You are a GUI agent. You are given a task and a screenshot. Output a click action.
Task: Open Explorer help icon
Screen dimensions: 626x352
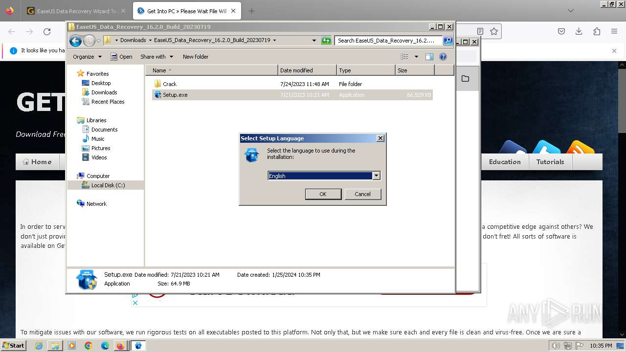[x=443, y=57]
